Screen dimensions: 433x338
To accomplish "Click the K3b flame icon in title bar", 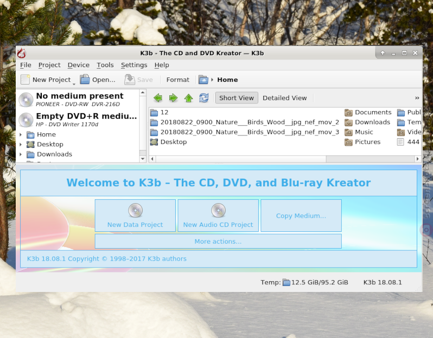I will click(22, 53).
